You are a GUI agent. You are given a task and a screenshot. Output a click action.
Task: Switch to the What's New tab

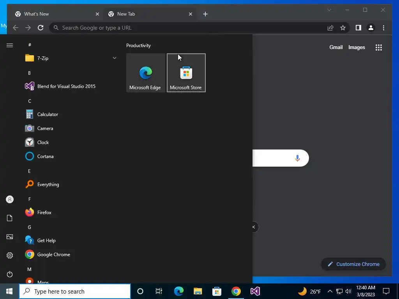pyautogui.click(x=56, y=14)
